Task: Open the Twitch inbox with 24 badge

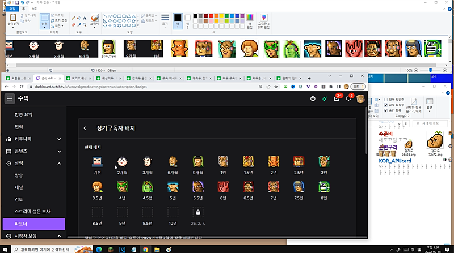Action: click(x=337, y=98)
